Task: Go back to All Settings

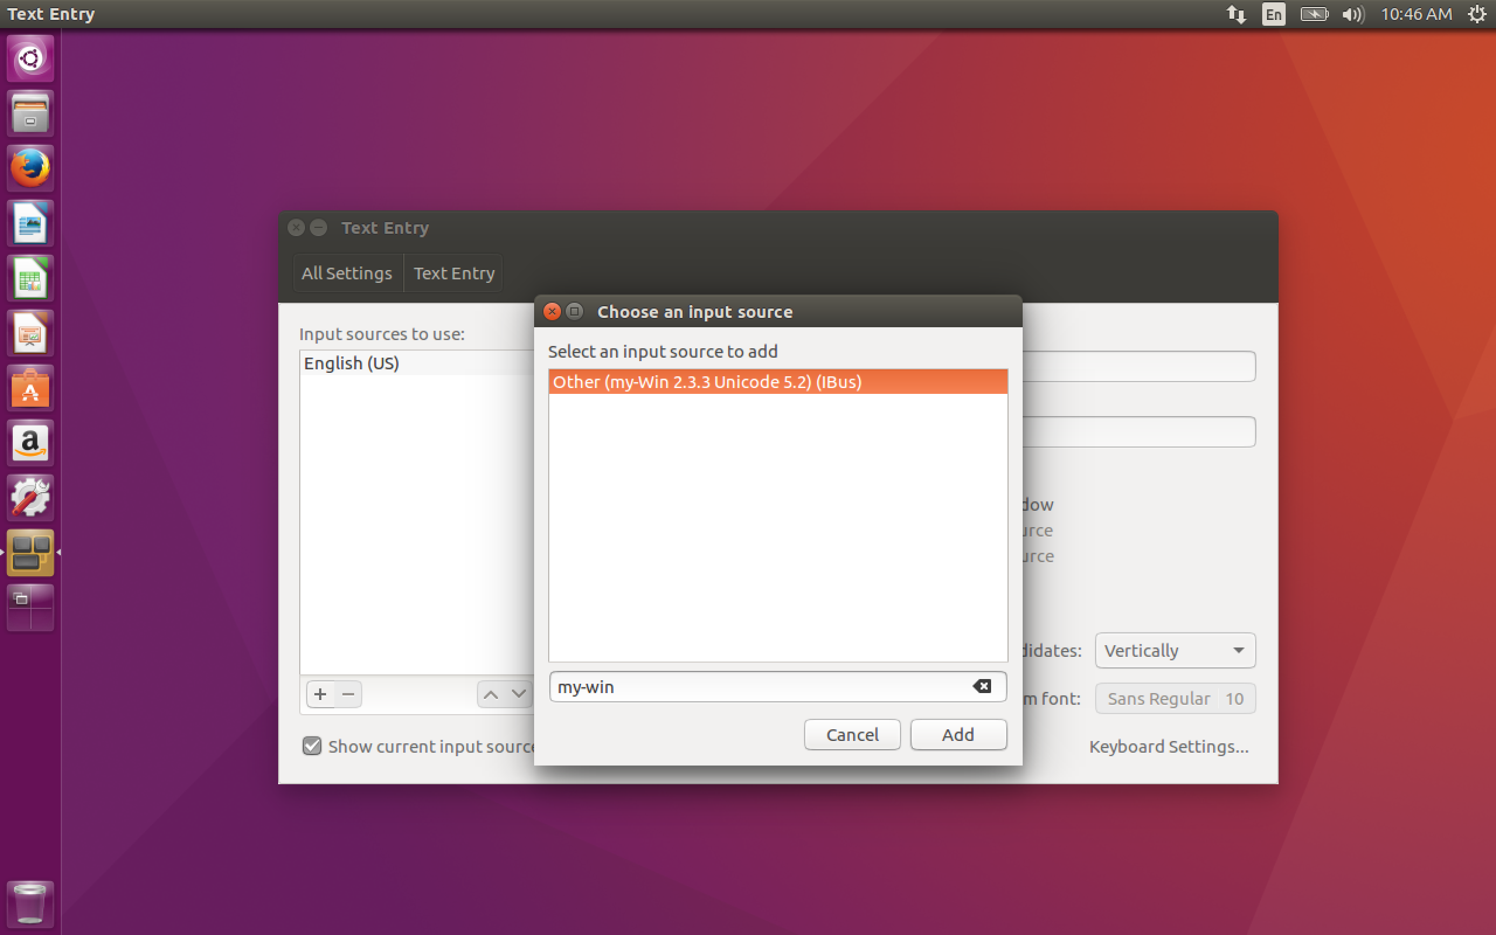Action: [347, 273]
